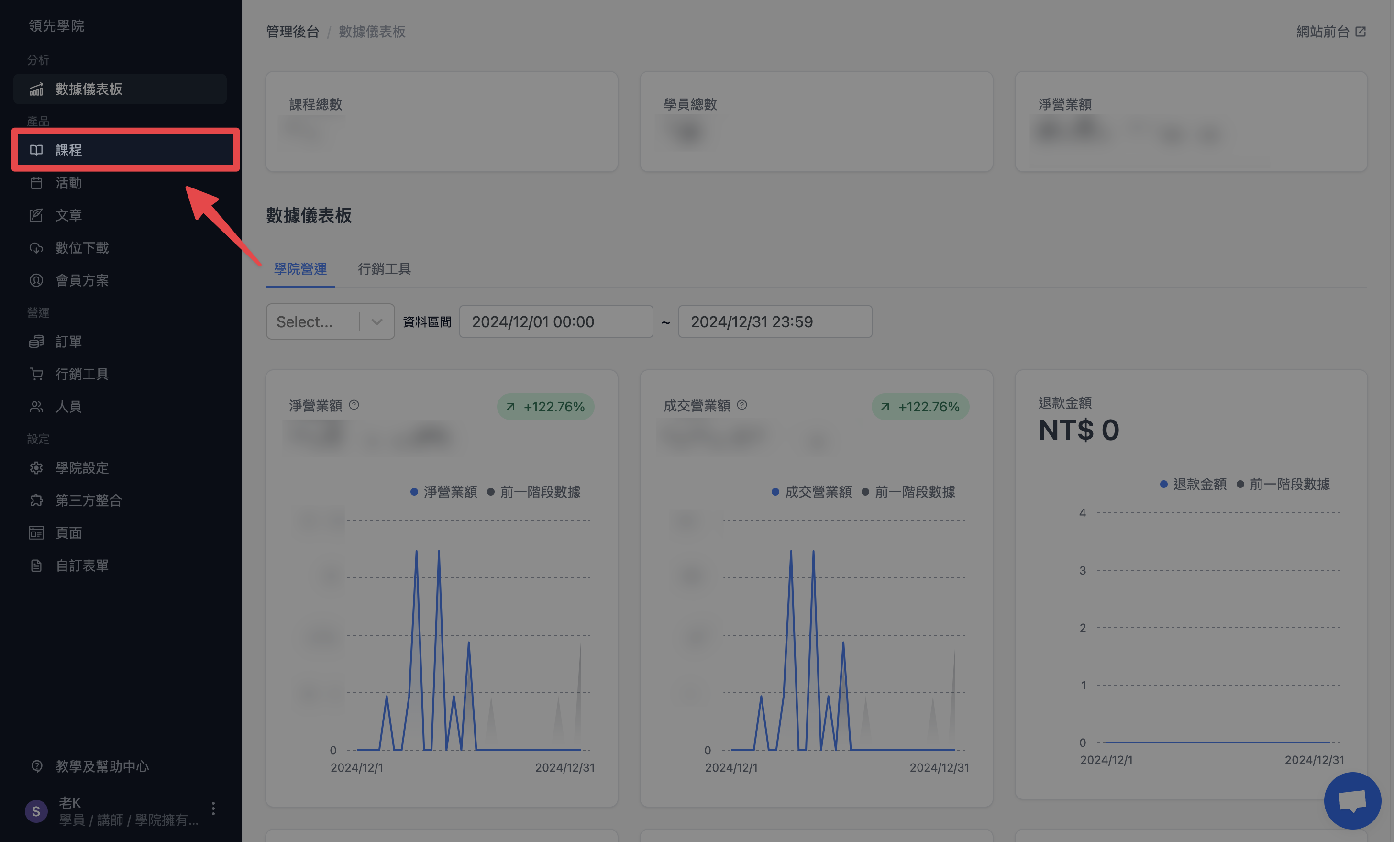The image size is (1394, 842).
Task: Click the 文章 edit icon
Action: (x=36, y=215)
